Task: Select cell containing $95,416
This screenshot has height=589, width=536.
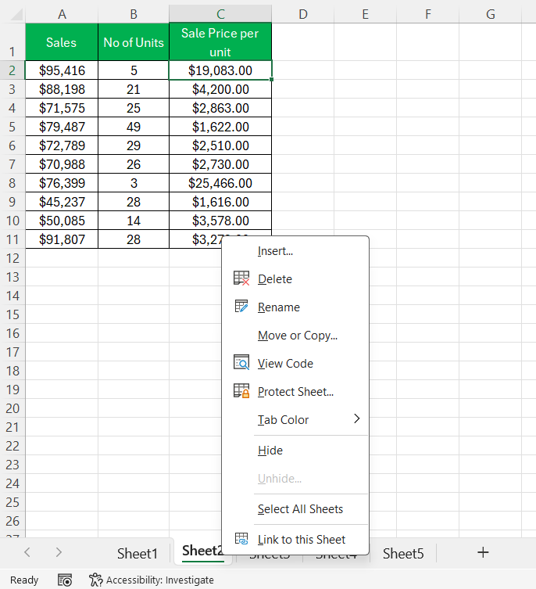Action: pos(62,70)
